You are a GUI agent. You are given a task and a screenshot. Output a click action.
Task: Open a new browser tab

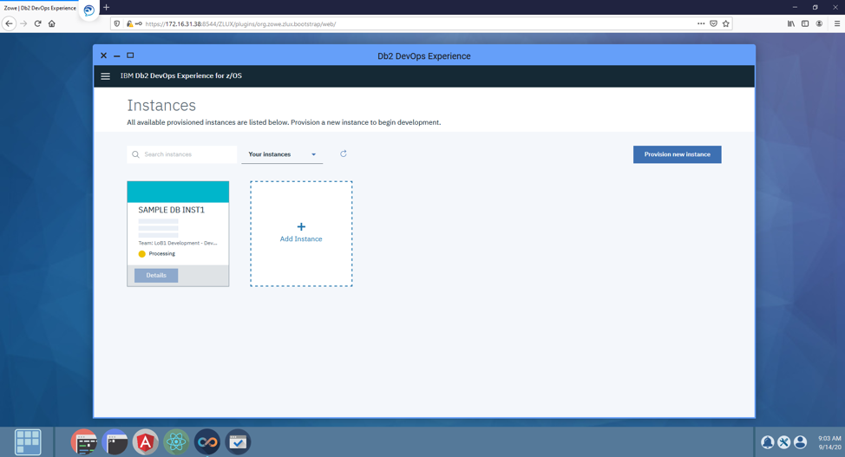[x=106, y=8]
